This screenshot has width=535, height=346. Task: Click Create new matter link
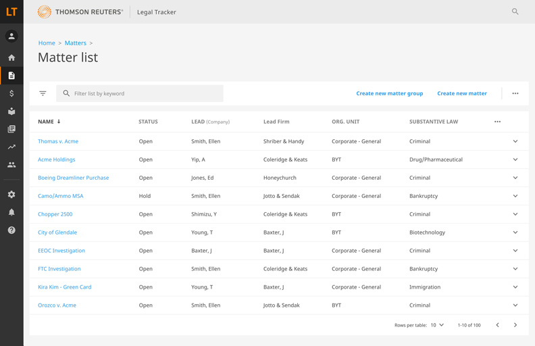tap(461, 93)
